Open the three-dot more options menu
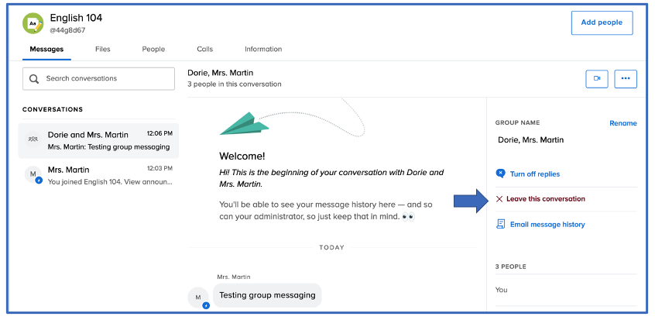Viewport: 655px width, 320px height. (626, 79)
